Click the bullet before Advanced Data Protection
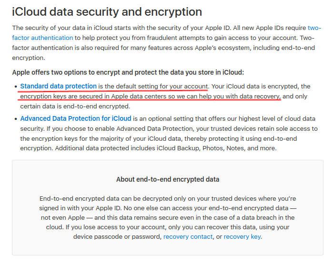Viewport: 333px width, 263px height. 16,119
